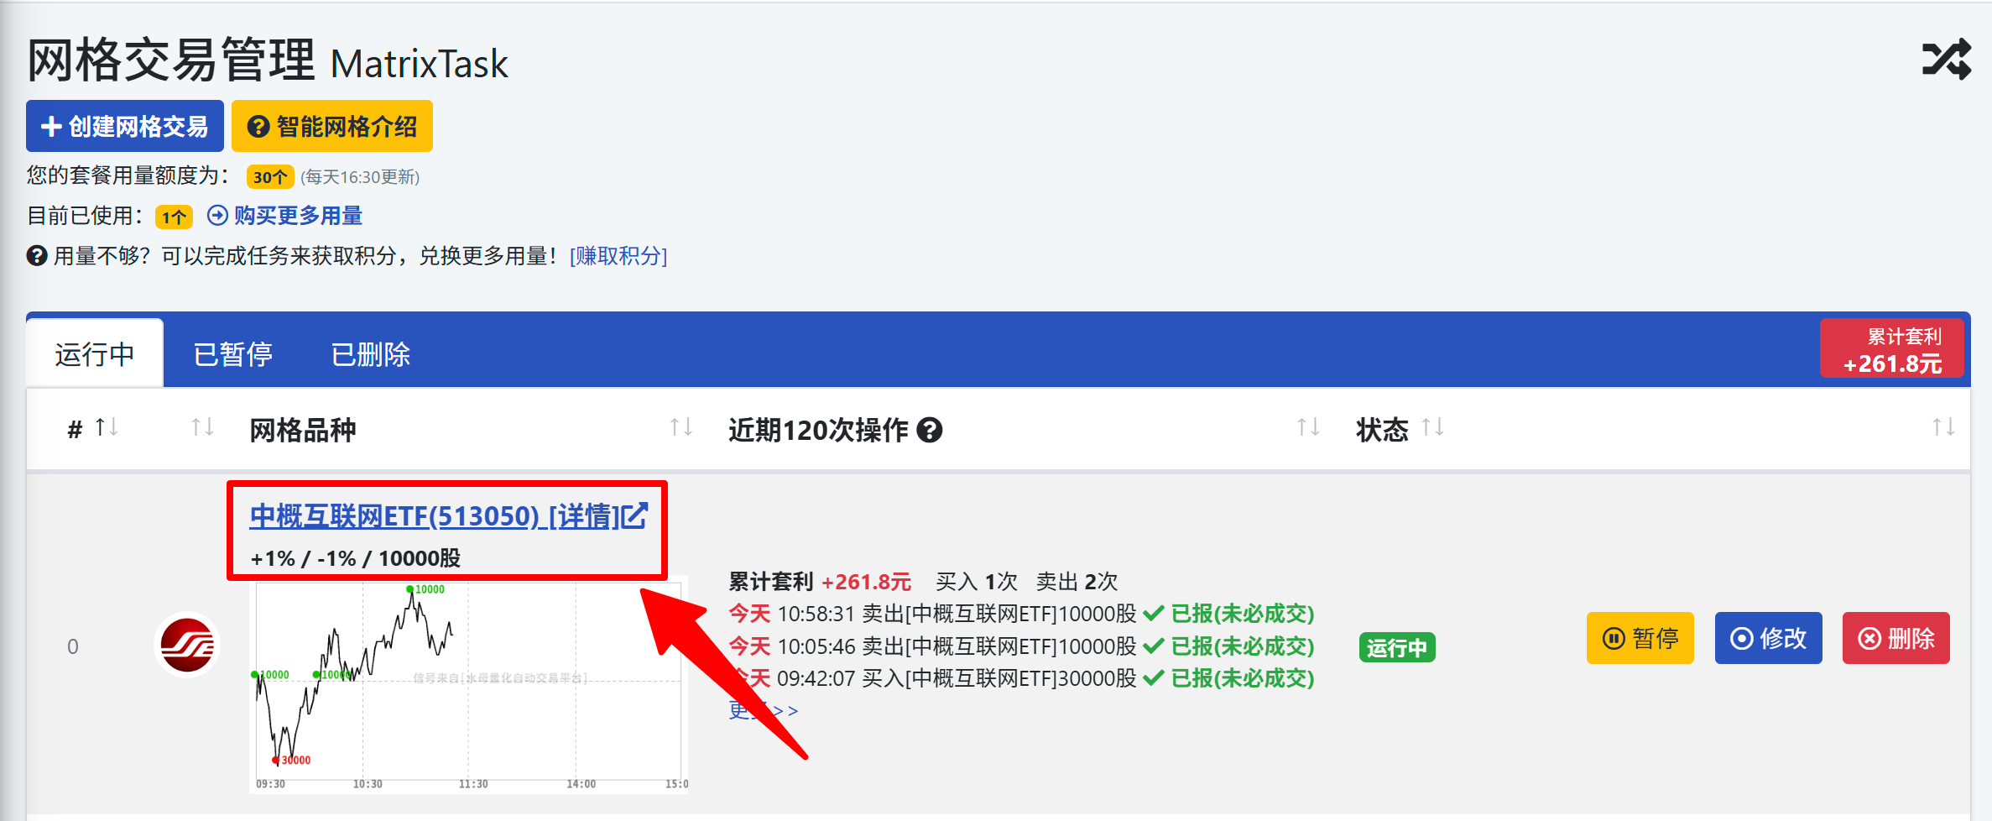Screen dimensions: 1992x821
Task: Switch to 已删除 tab
Action: tap(370, 353)
